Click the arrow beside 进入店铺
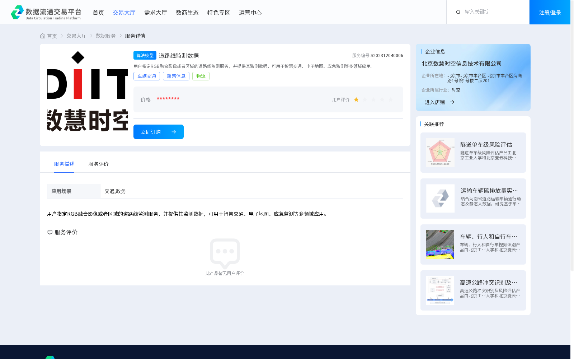 [x=452, y=102]
